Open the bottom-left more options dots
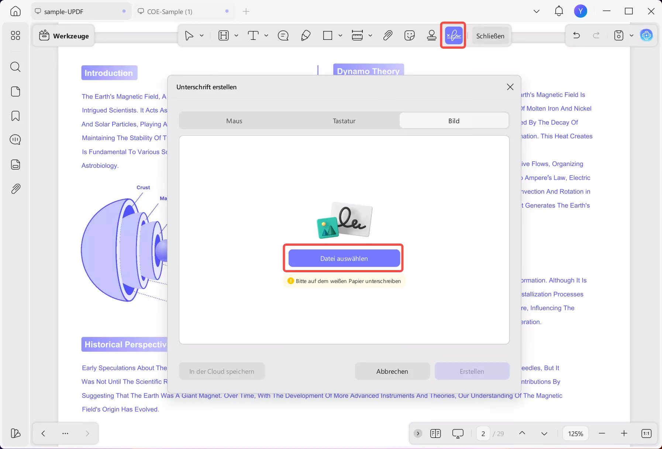Screen dimensions: 662x449 click(65, 433)
